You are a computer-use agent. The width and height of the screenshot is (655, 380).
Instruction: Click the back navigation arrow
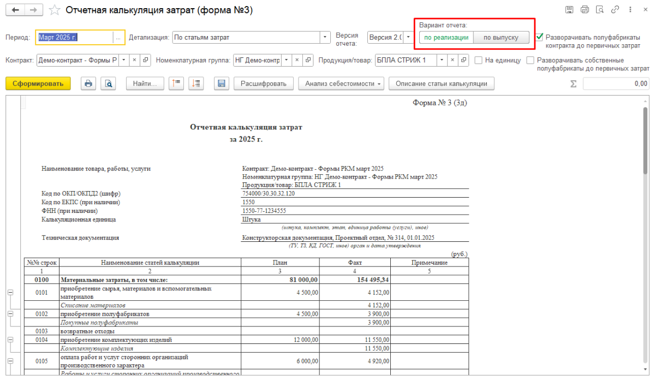click(15, 10)
